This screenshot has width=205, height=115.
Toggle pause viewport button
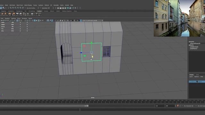[76, 8]
